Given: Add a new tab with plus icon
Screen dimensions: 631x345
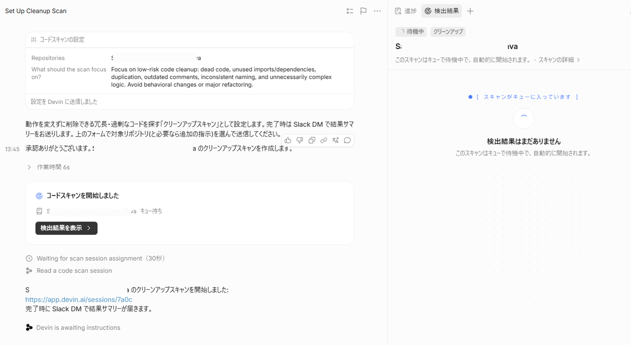Looking at the screenshot, I should click(x=470, y=11).
